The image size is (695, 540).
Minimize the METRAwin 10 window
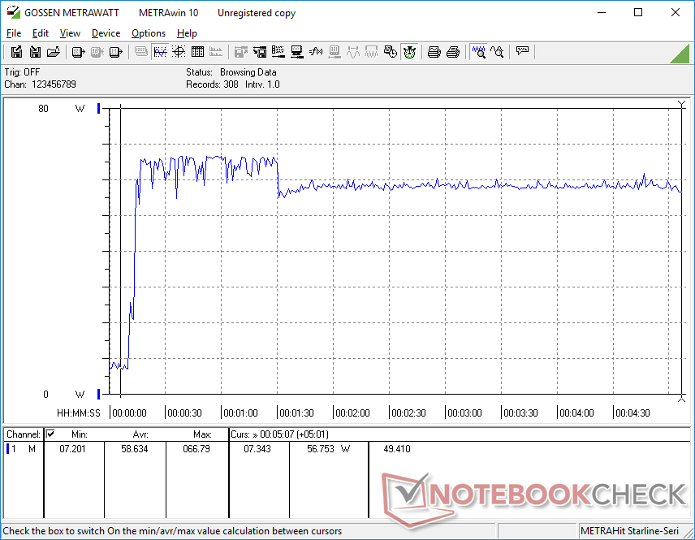(601, 12)
